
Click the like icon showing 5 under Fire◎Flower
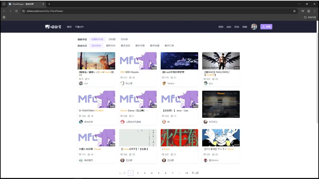[x=86, y=79]
